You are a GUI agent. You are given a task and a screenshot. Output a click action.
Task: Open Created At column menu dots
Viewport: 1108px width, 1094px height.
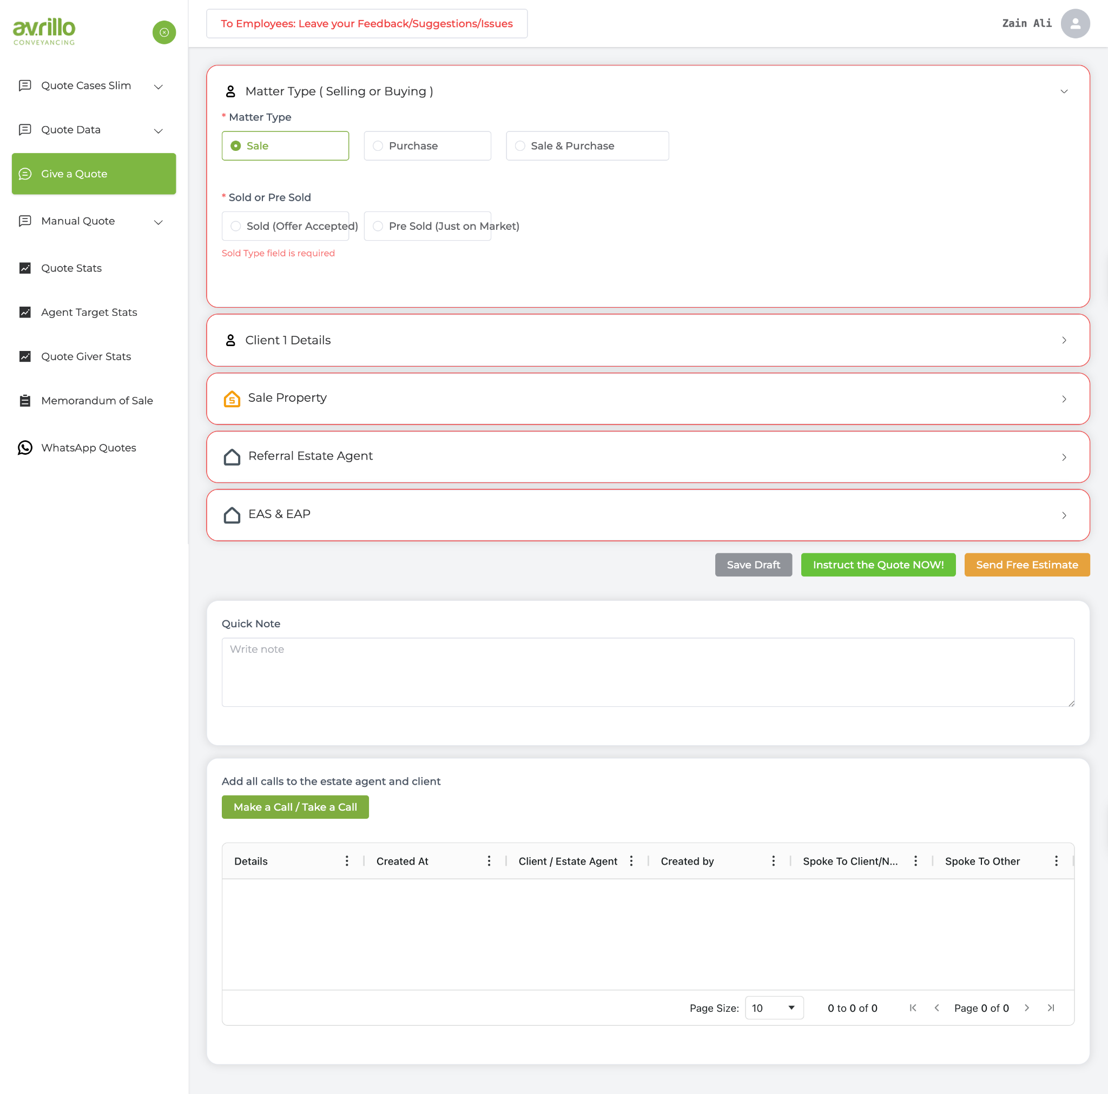(x=489, y=860)
